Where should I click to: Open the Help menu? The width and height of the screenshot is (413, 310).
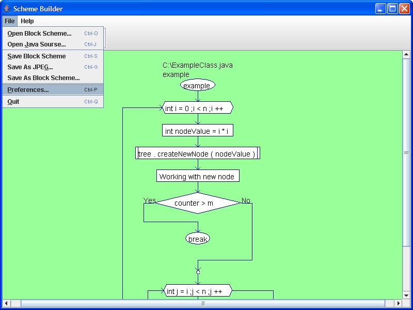(x=27, y=21)
